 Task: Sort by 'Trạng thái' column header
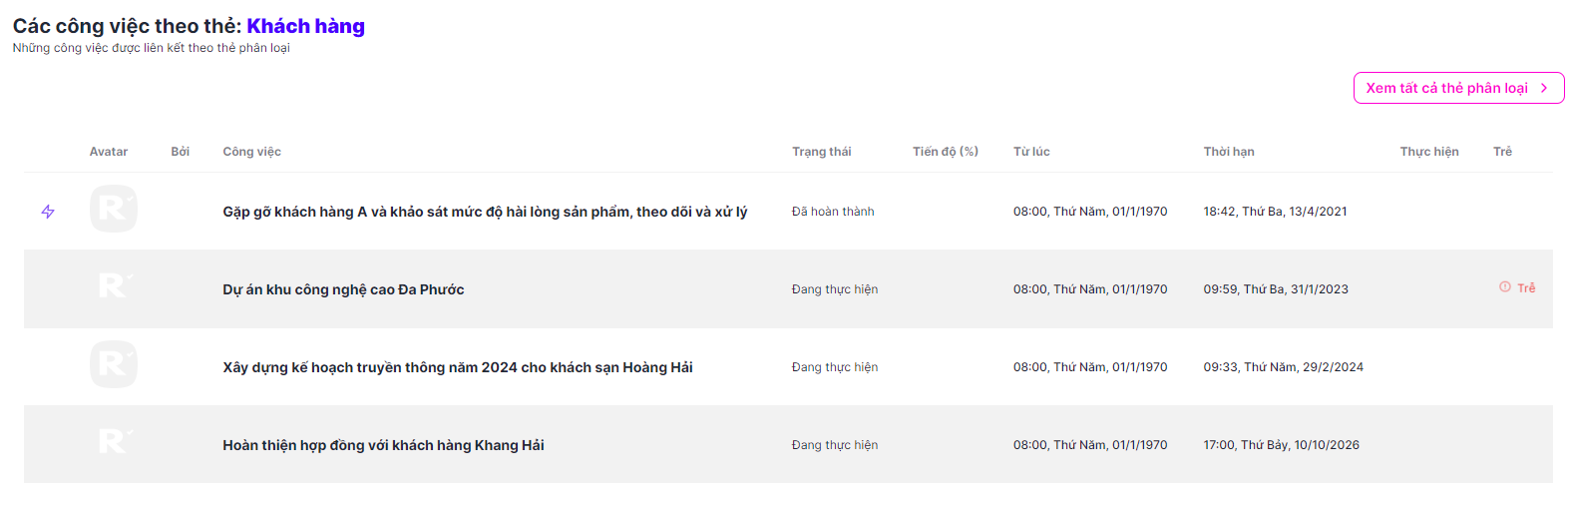coord(821,152)
